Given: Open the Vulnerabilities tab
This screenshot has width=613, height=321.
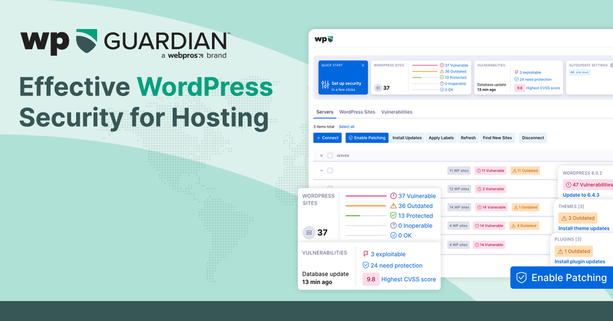Looking at the screenshot, I should point(396,112).
